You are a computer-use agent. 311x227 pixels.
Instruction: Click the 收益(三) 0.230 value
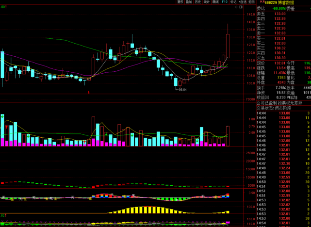pos(281,97)
